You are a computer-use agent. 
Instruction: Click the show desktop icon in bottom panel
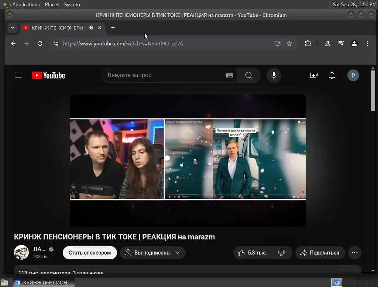pyautogui.click(x=4, y=283)
